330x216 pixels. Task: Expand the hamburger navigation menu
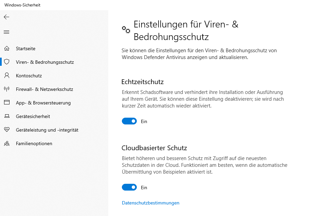tap(6, 32)
